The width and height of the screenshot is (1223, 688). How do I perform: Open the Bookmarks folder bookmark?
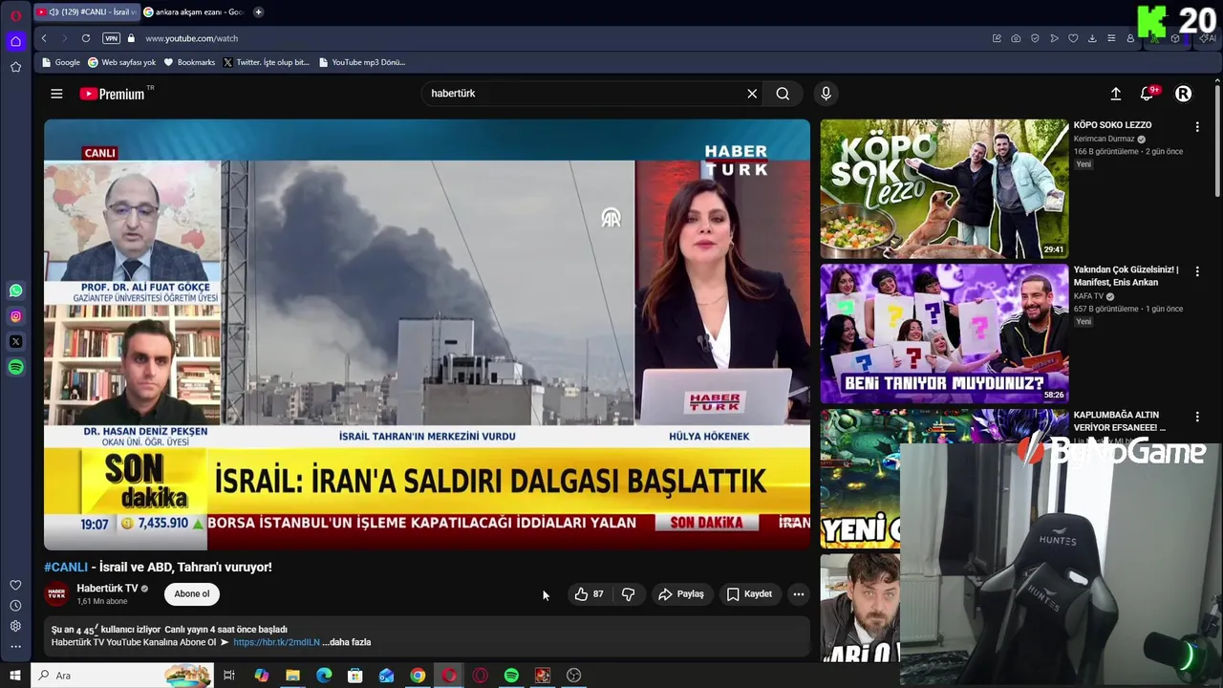(189, 62)
